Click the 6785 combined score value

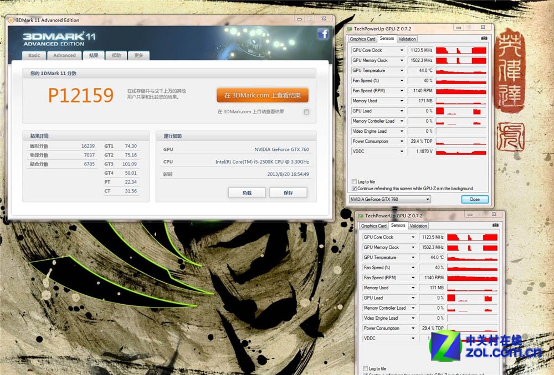point(89,164)
